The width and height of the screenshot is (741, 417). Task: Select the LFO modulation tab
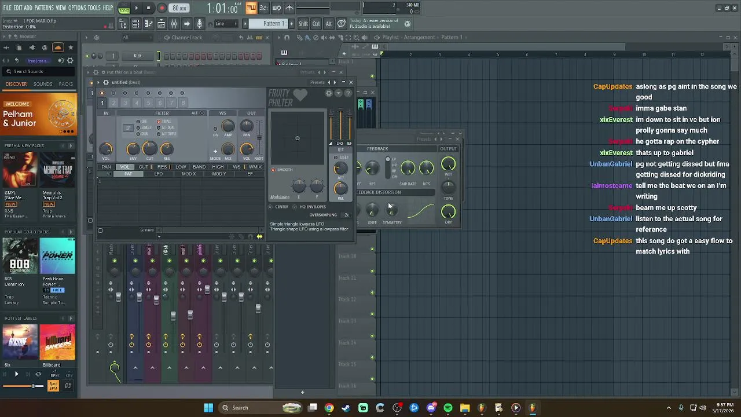pyautogui.click(x=159, y=174)
